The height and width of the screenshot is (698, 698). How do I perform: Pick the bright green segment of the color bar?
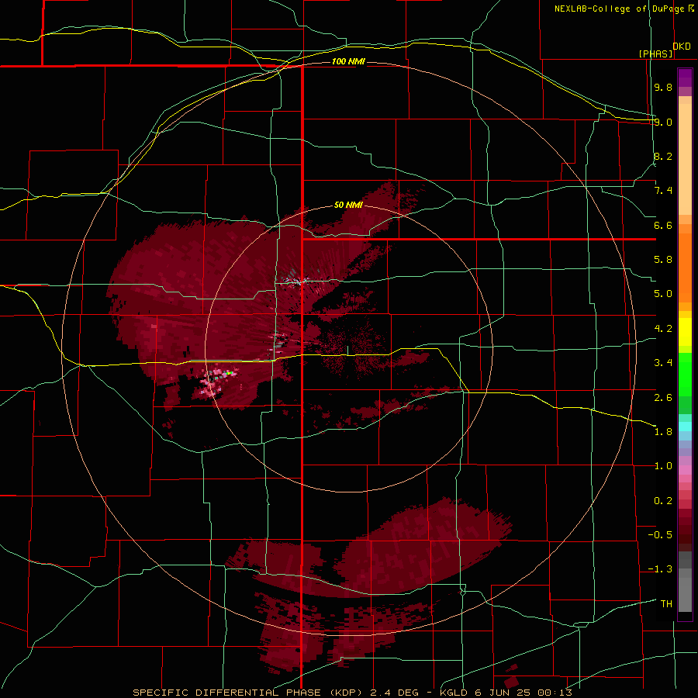[685, 375]
